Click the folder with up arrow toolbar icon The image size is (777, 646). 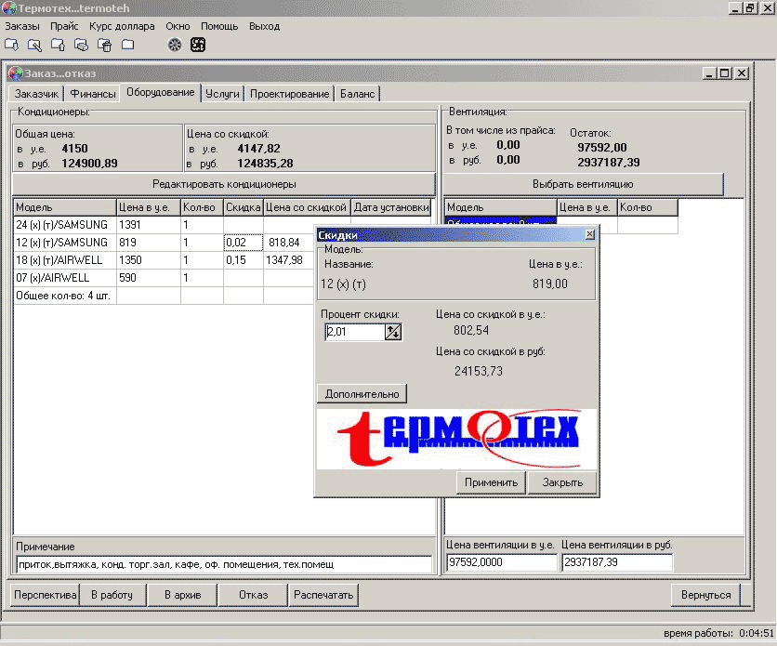pyautogui.click(x=58, y=46)
